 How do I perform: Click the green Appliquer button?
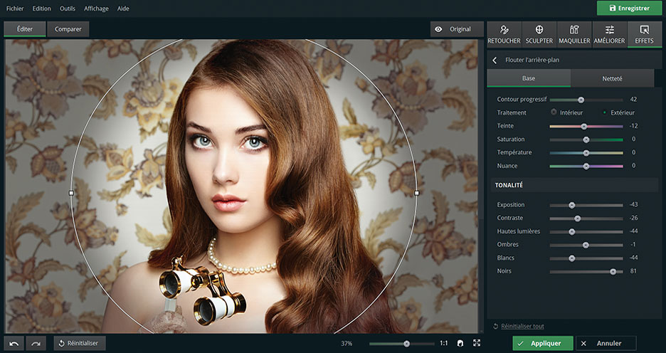click(x=542, y=344)
